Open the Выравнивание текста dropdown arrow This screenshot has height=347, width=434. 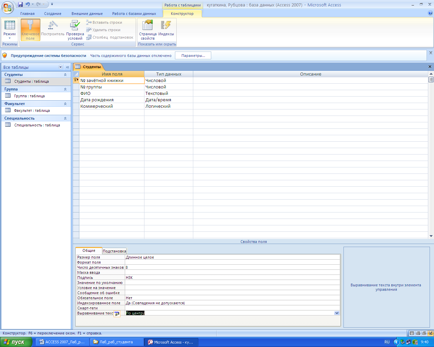(337, 313)
